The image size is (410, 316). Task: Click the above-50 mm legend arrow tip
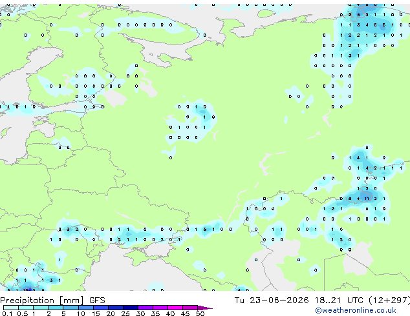tap(205, 308)
